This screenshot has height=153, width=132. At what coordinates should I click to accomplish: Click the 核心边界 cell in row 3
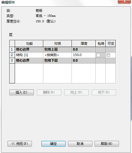pyautogui.click(x=29, y=60)
